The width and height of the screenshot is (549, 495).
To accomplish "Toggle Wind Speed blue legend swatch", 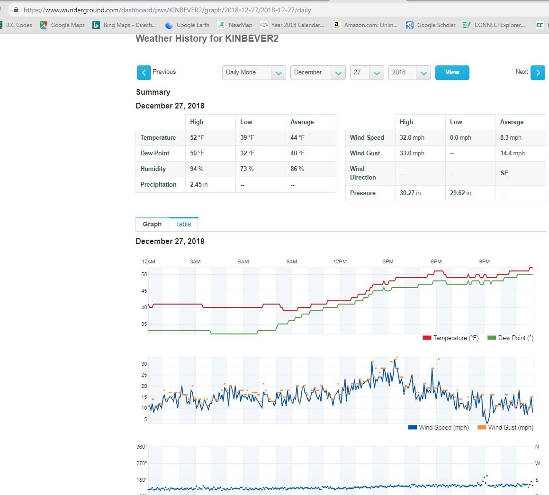I will click(x=413, y=427).
